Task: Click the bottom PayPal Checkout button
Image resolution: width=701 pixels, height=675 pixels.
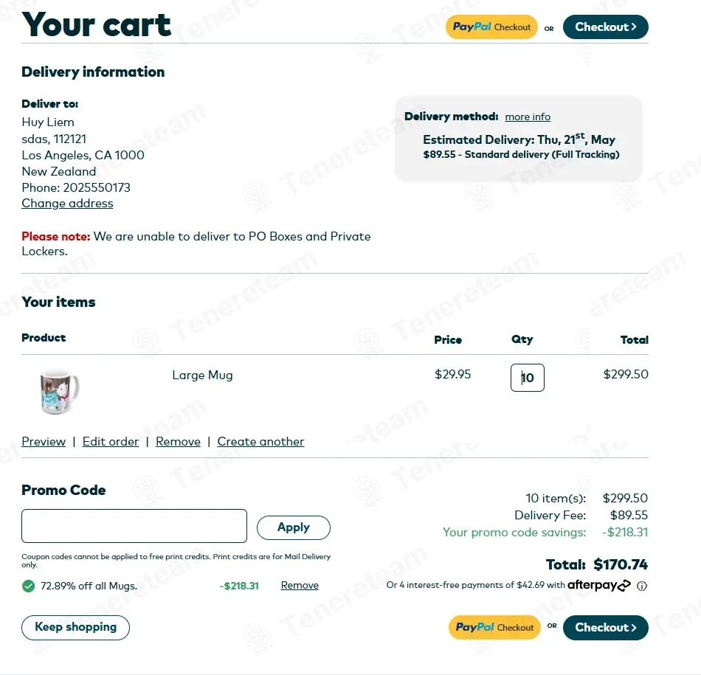Action: pos(494,627)
